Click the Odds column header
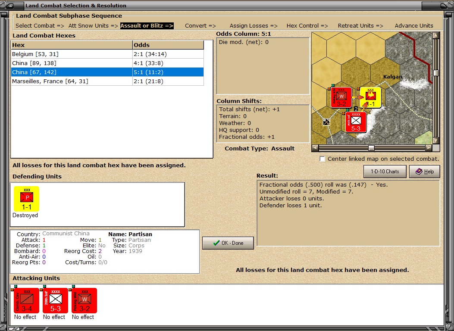The height and width of the screenshot is (331, 454). 168,45
